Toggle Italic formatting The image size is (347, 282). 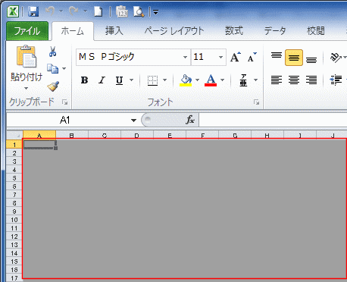click(x=102, y=80)
